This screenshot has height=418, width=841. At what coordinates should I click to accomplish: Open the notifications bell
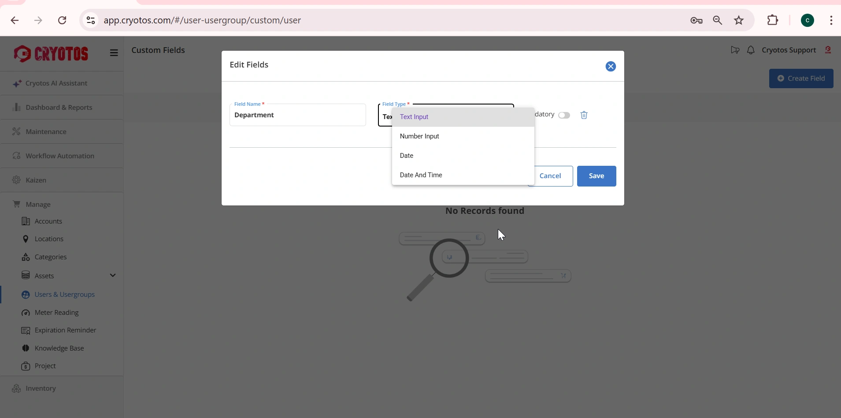(751, 50)
